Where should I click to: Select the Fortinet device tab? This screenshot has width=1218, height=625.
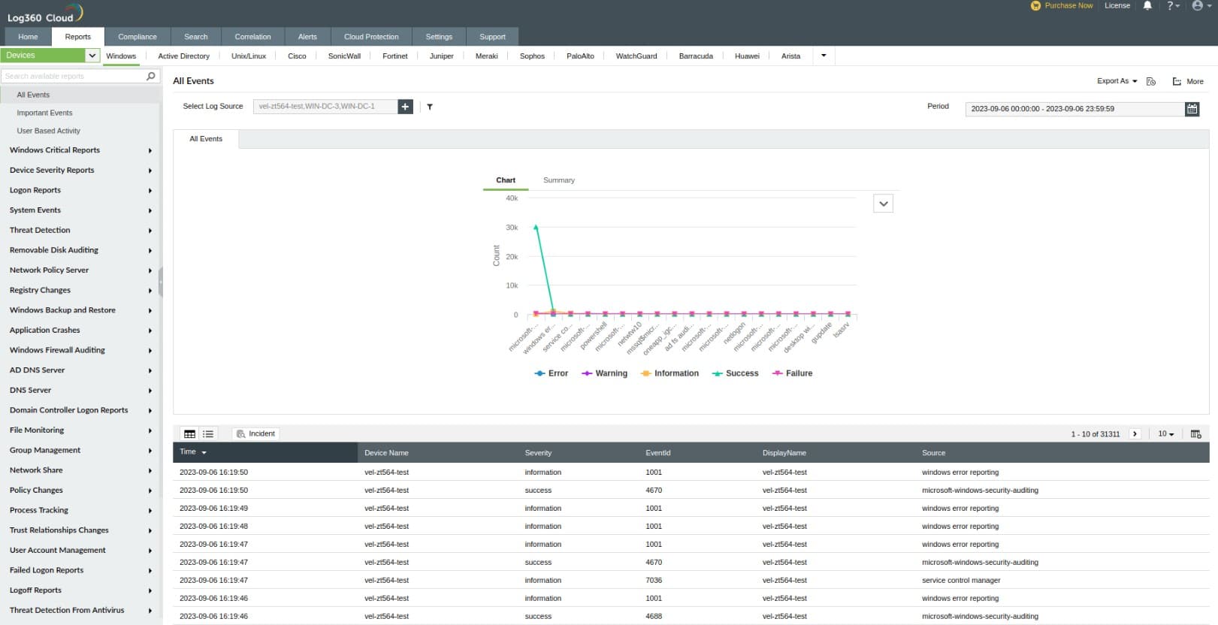point(394,56)
